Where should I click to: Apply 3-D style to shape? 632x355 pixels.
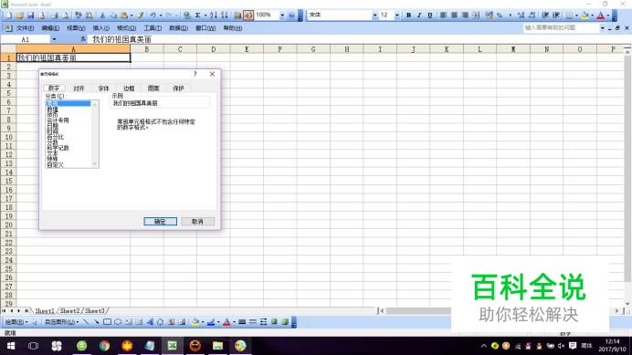[285, 322]
